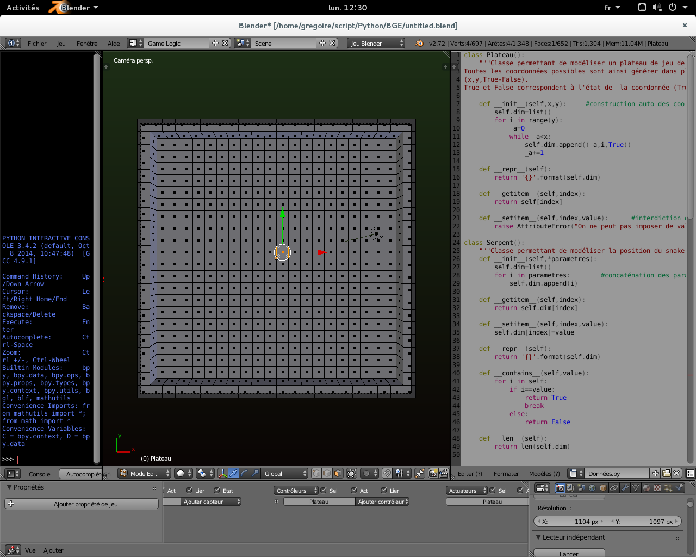
Task: Open the World properties tab (globe icon)
Action: [593, 488]
